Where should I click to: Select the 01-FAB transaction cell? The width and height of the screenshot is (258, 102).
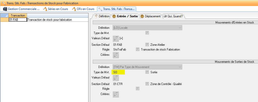coord(18,20)
